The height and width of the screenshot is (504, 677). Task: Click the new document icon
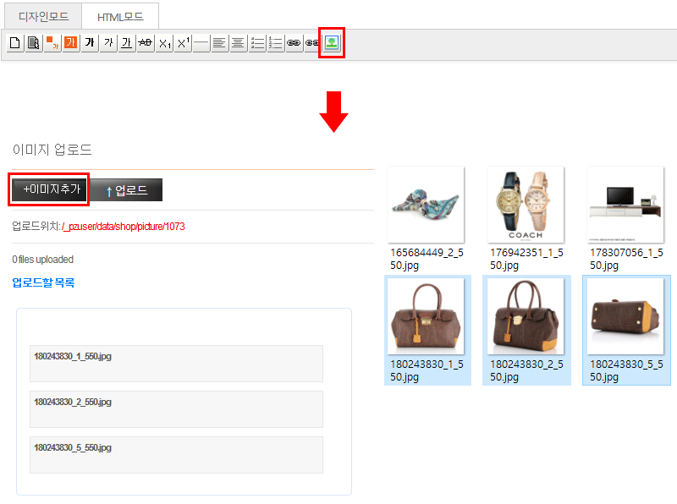14,43
